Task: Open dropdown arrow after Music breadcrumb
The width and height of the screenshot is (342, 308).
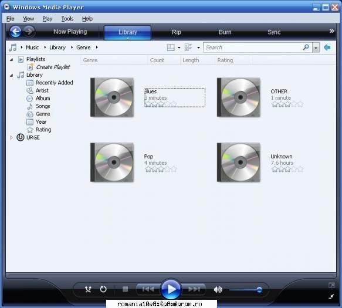Action: click(x=45, y=47)
